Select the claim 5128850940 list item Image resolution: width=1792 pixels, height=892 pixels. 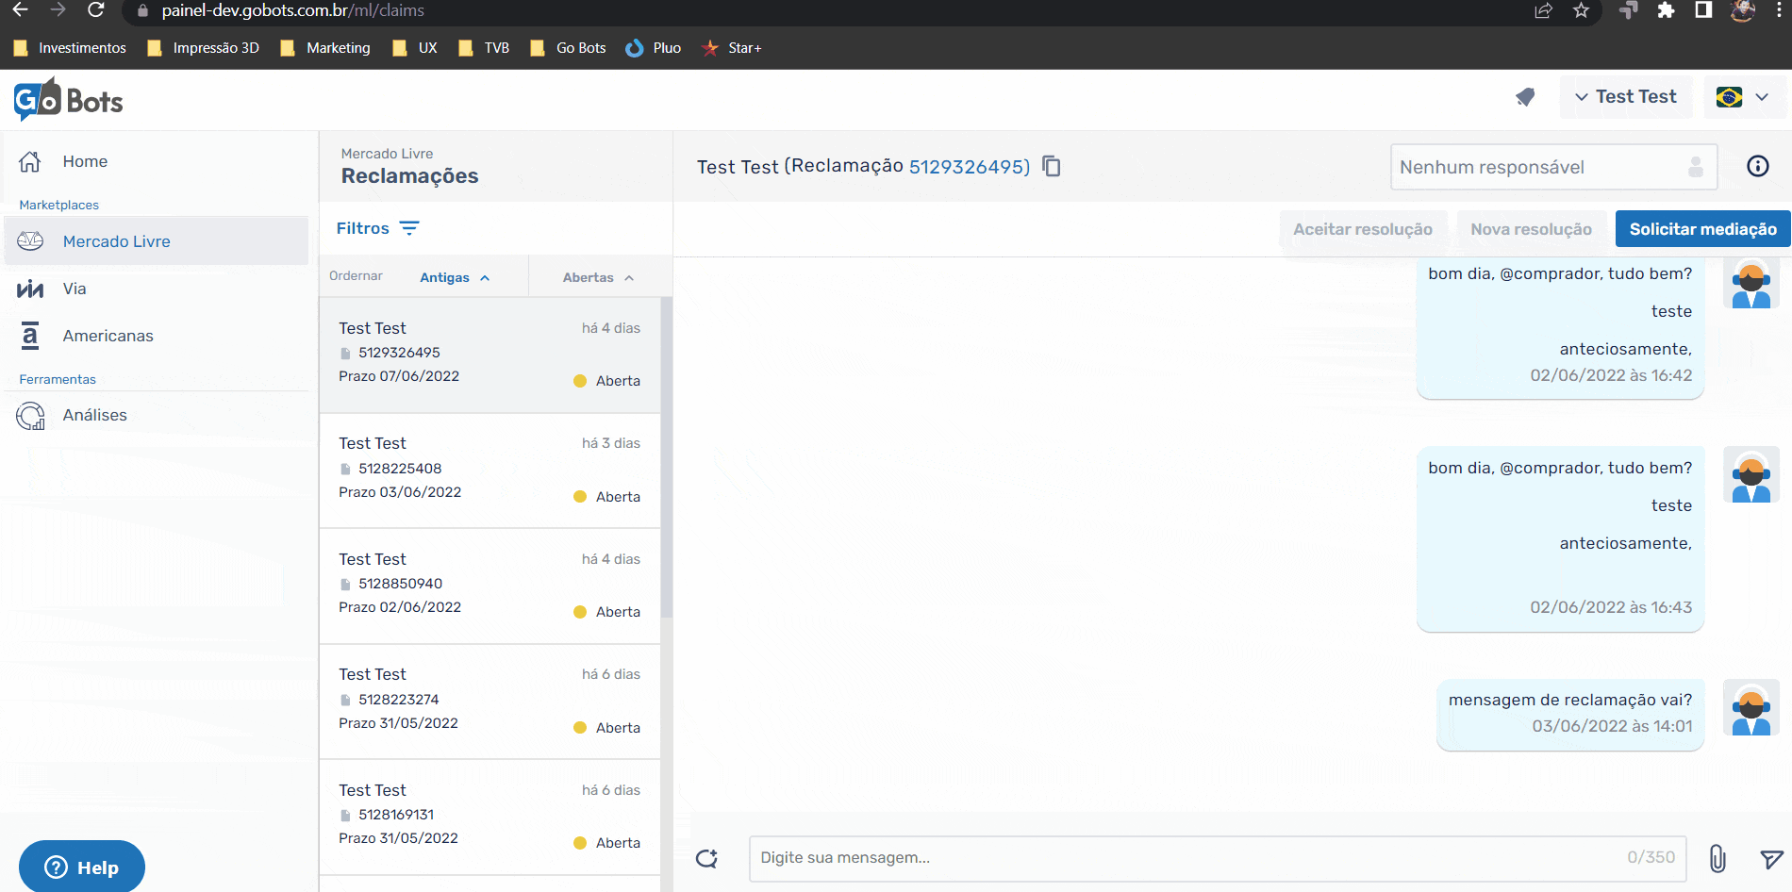point(489,586)
